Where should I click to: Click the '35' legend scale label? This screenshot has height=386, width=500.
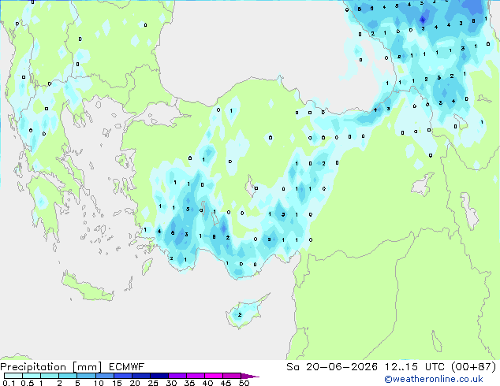pyautogui.click(x=189, y=383)
